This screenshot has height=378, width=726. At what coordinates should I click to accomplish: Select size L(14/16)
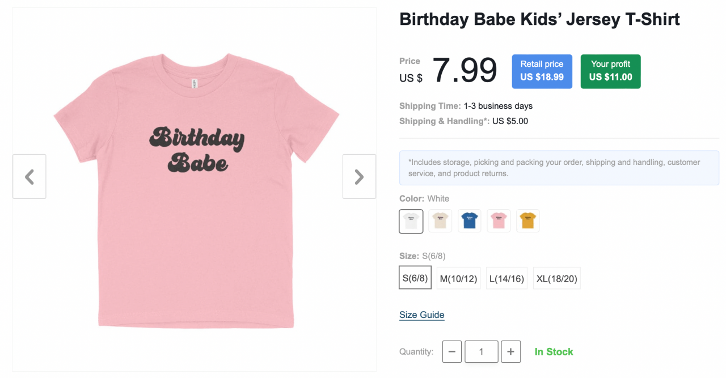pos(506,278)
